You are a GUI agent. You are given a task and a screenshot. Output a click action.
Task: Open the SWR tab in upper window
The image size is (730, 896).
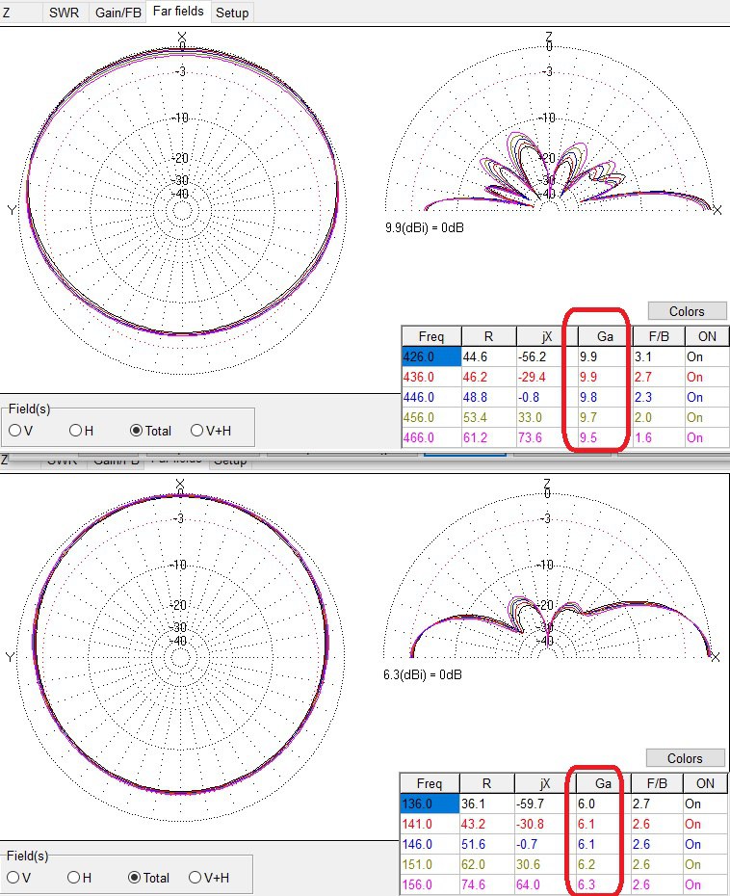[65, 13]
